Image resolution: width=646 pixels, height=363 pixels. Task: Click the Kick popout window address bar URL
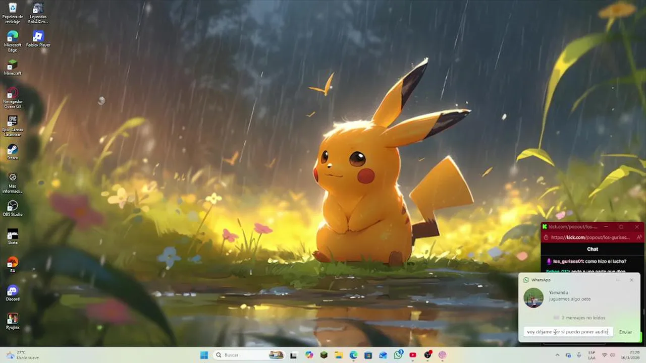click(590, 237)
